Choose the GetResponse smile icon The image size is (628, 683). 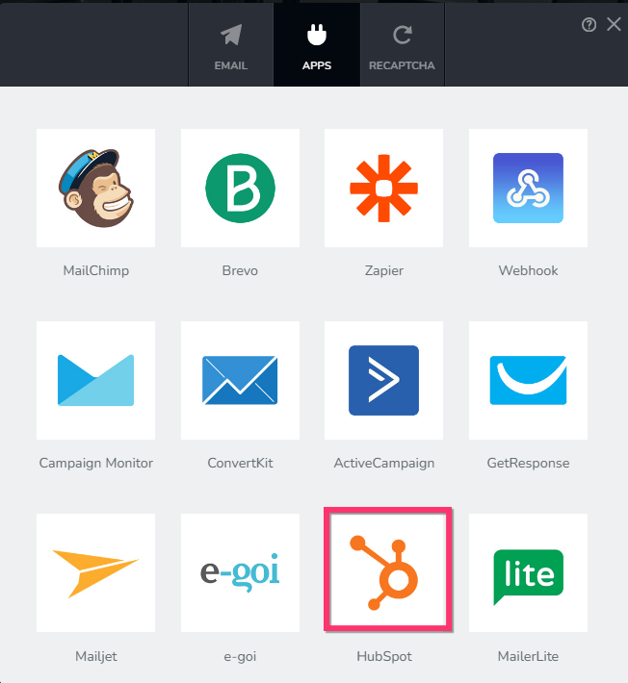coord(528,380)
